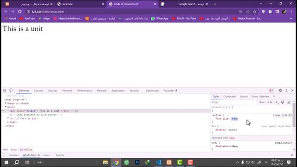
Task: Open the Performance tab
Action: coord(84,91)
